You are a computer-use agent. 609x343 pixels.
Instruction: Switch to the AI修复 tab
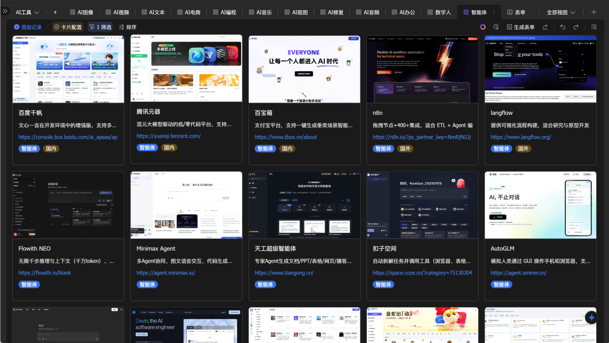(x=332, y=12)
